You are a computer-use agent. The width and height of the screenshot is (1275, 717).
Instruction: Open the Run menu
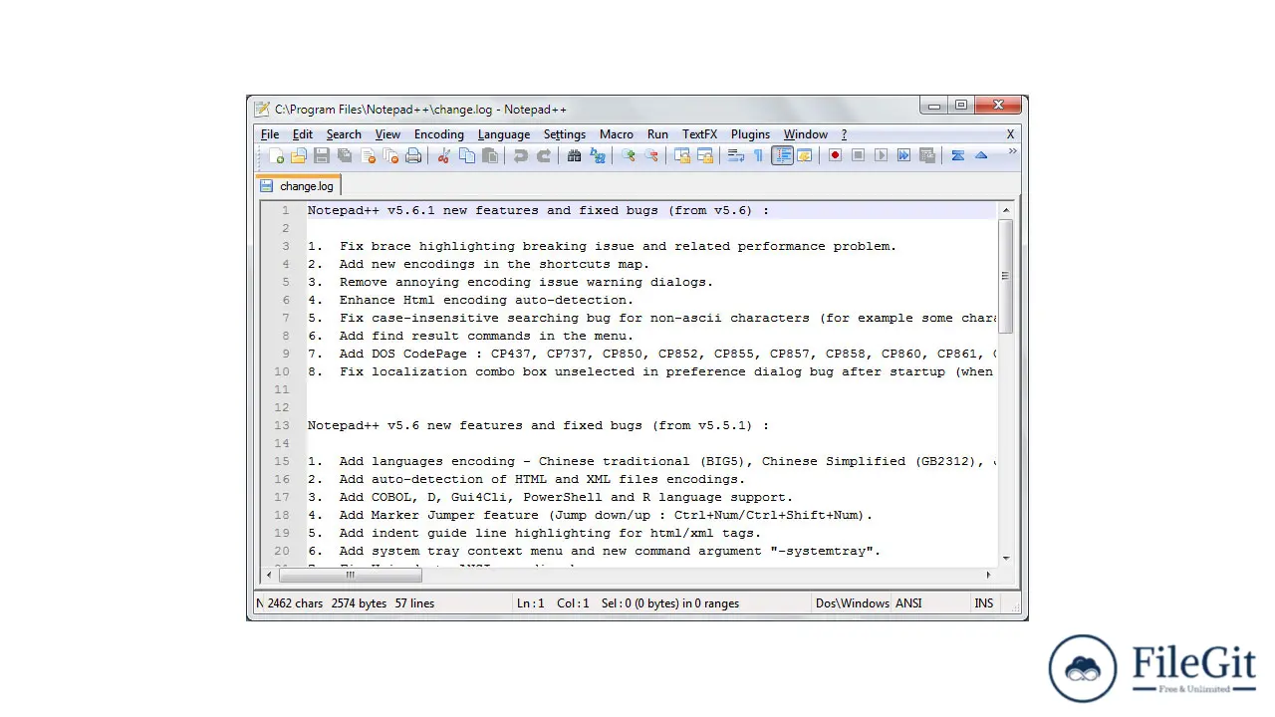pyautogui.click(x=657, y=134)
